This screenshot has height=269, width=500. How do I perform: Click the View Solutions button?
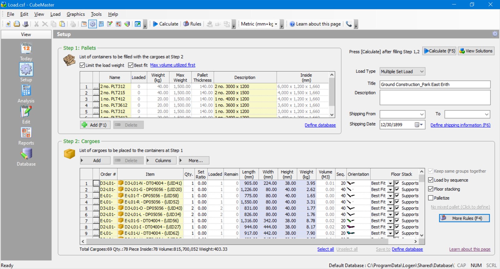476,51
